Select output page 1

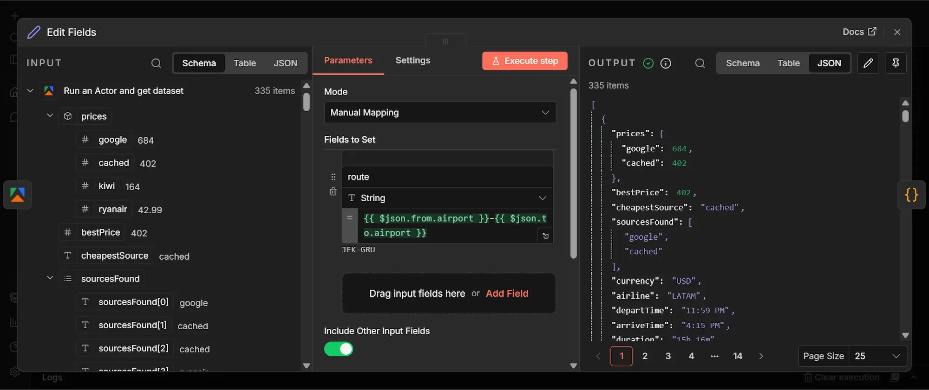(622, 356)
